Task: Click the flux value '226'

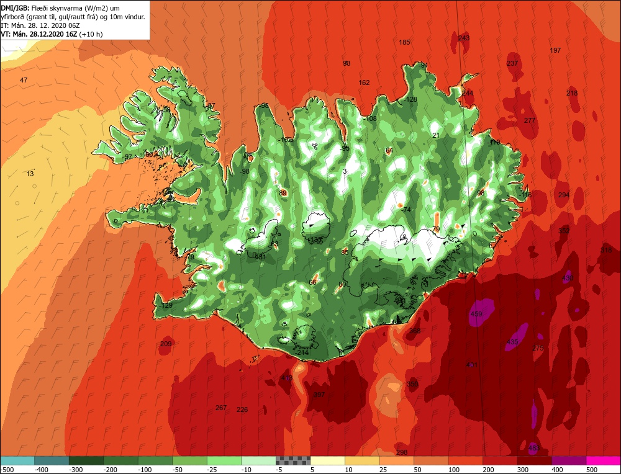Action: (242, 409)
